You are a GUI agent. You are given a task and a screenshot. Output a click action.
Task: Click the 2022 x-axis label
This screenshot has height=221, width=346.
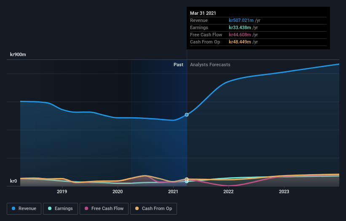pyautogui.click(x=228, y=191)
